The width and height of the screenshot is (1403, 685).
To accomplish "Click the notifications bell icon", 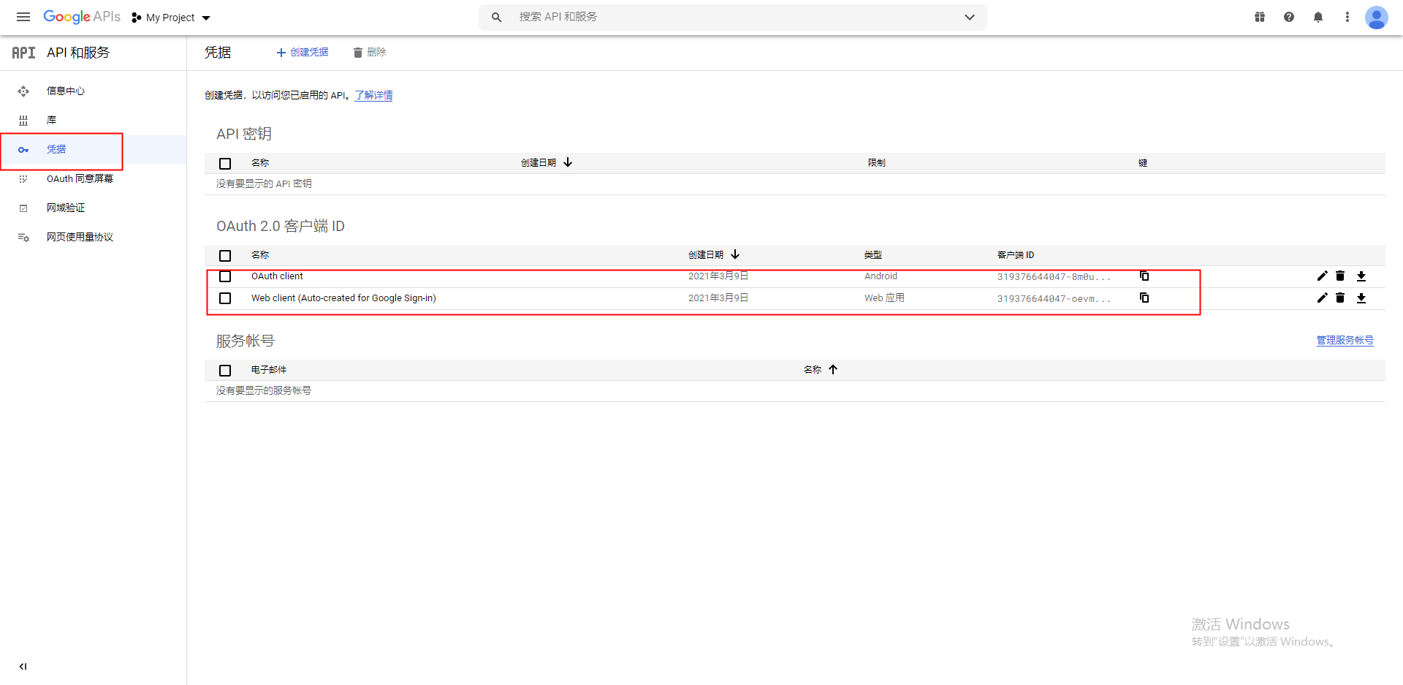I will (x=1318, y=17).
